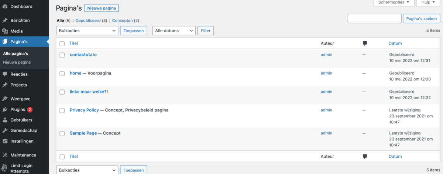Click the Nieuwe pagina button near title
Image resolution: width=443 pixels, height=174 pixels.
coord(102,8)
